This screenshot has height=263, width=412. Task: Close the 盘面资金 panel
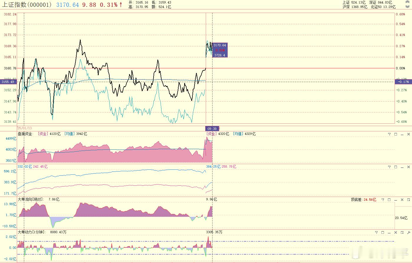click(408, 134)
